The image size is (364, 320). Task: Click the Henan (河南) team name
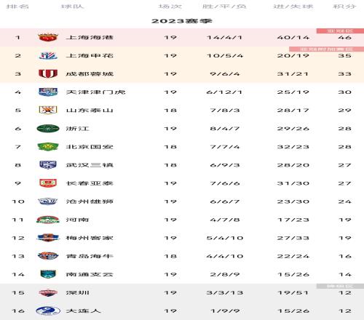[x=77, y=220]
